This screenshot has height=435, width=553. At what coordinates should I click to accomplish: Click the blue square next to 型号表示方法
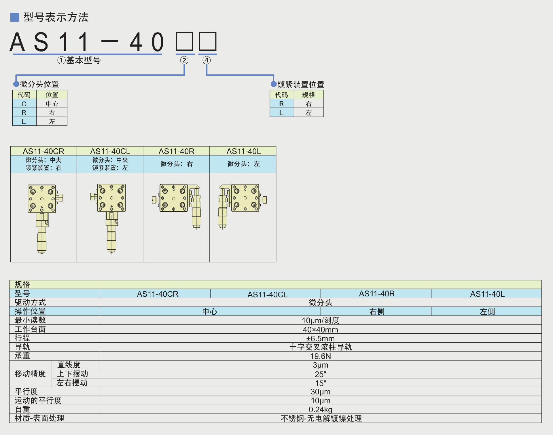click(15, 17)
